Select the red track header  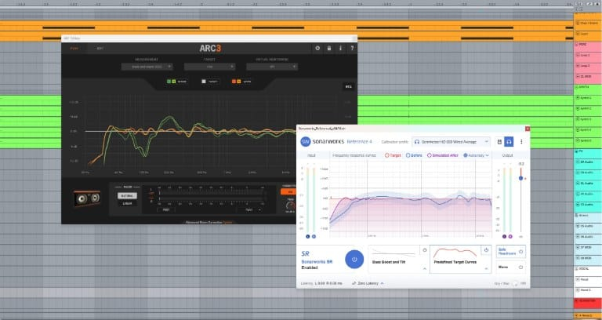coord(587,301)
